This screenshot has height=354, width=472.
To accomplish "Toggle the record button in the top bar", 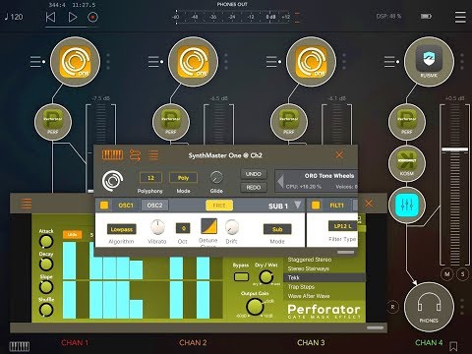I will (x=92, y=17).
